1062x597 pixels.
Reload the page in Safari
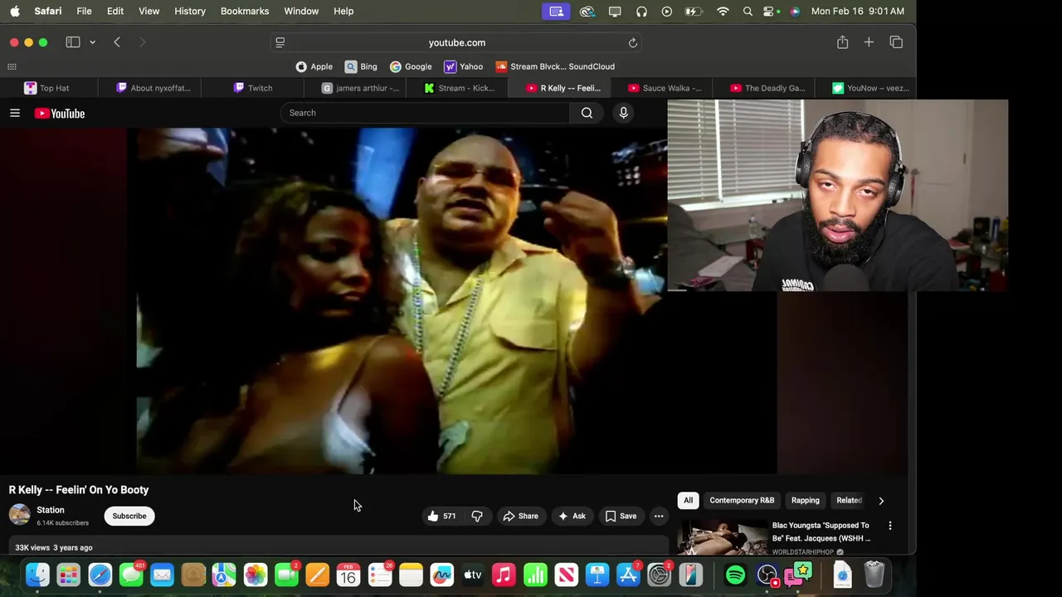[632, 42]
